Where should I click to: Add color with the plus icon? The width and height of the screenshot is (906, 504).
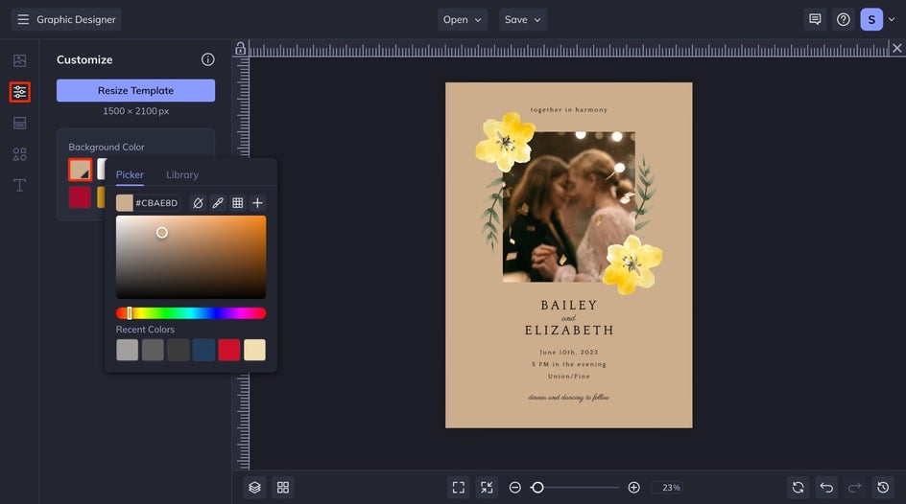point(258,203)
